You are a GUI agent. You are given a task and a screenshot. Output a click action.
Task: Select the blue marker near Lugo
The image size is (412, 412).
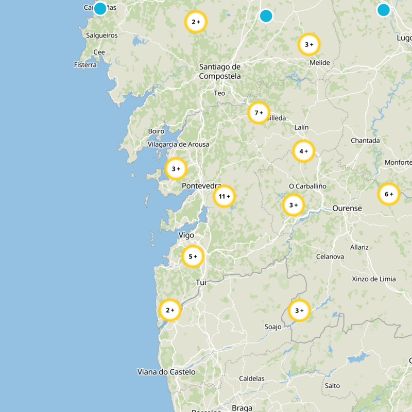coord(383,10)
